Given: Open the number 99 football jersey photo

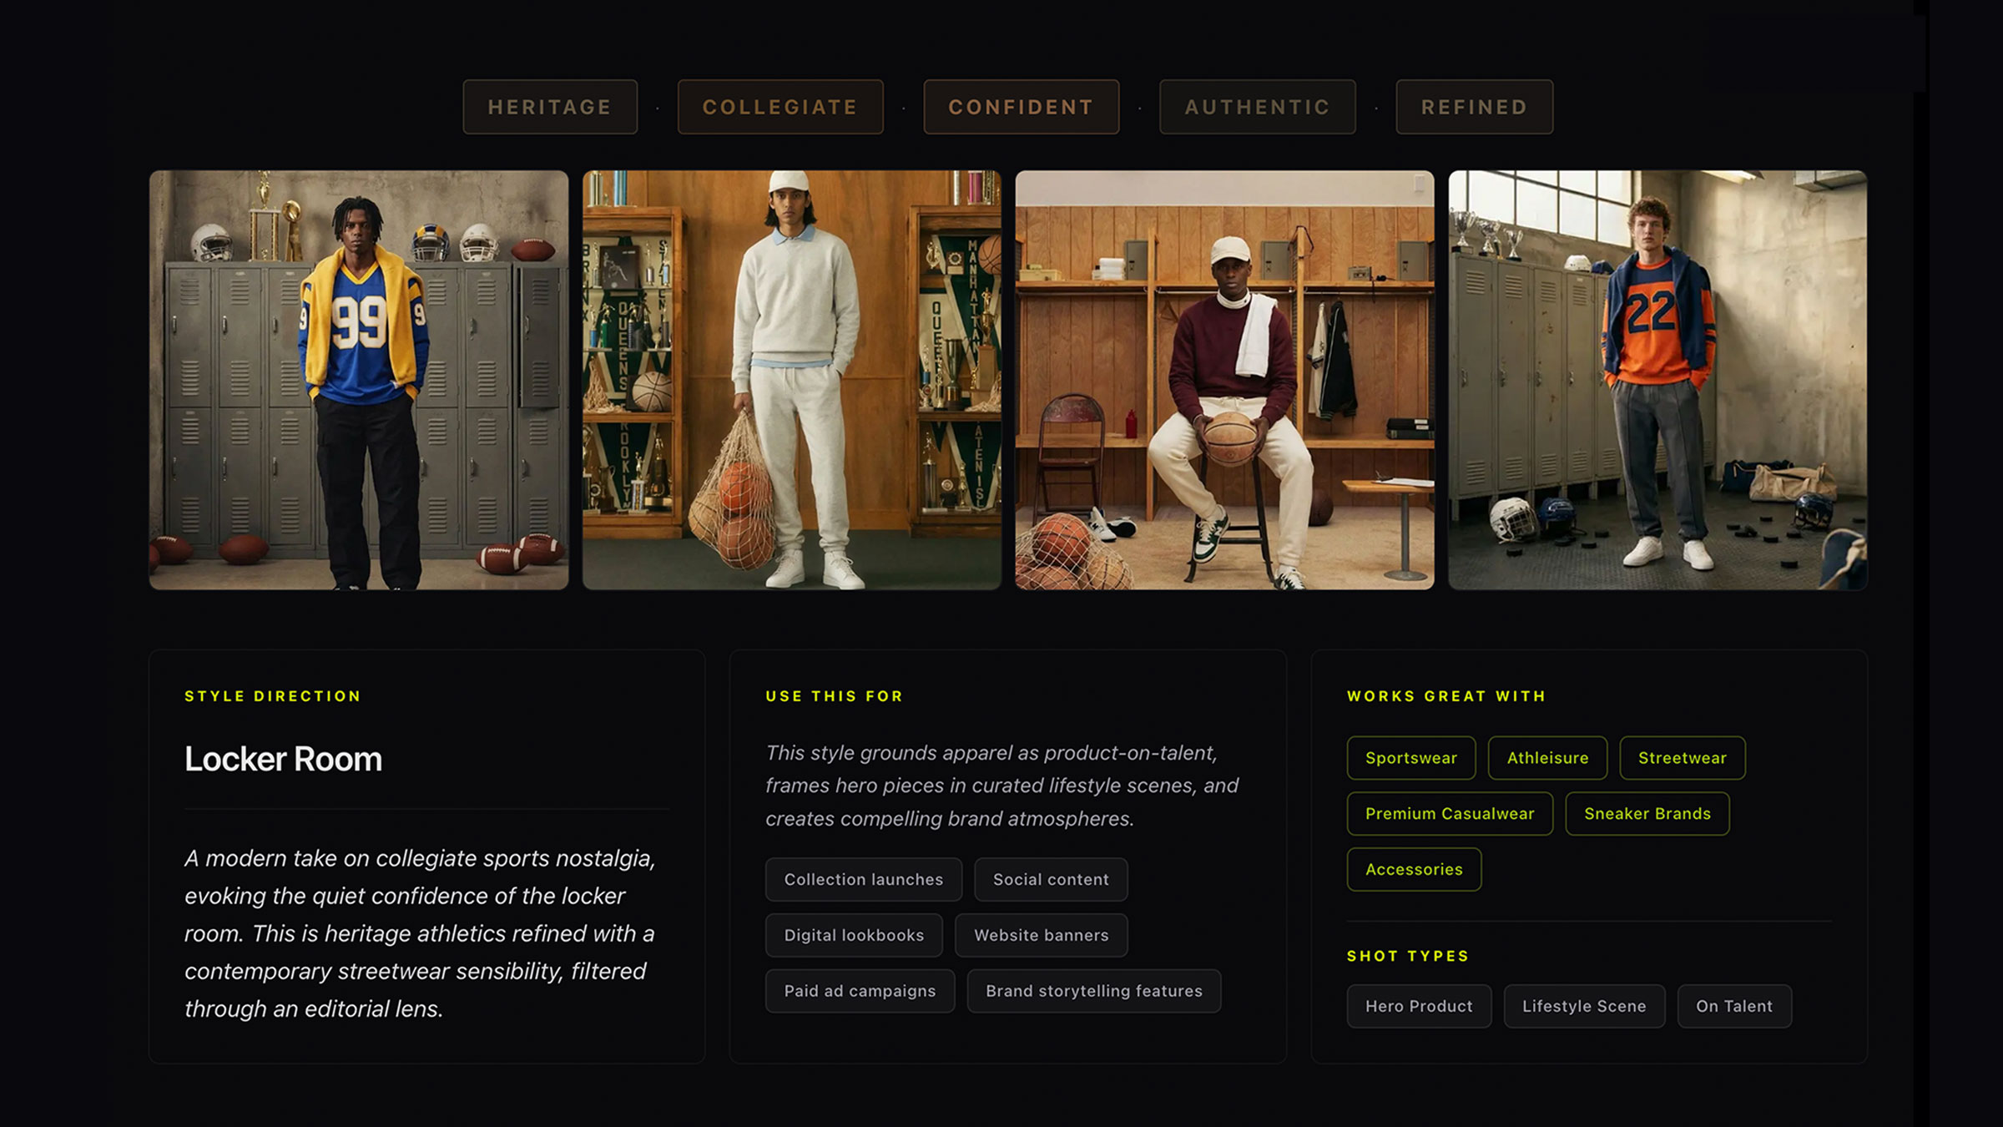Looking at the screenshot, I should [359, 381].
